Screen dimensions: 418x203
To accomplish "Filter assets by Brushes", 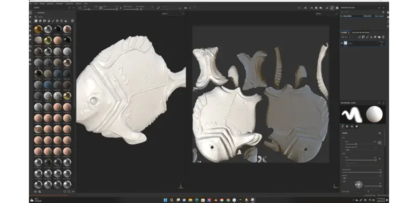I will coord(53,20).
